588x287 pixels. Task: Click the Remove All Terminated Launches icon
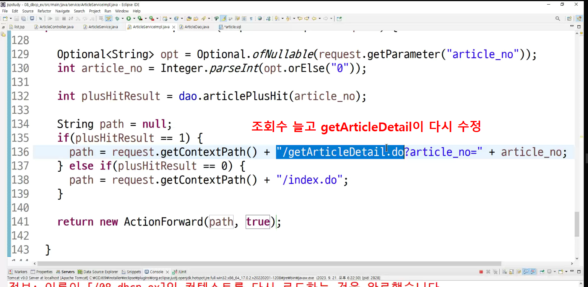click(x=495, y=272)
